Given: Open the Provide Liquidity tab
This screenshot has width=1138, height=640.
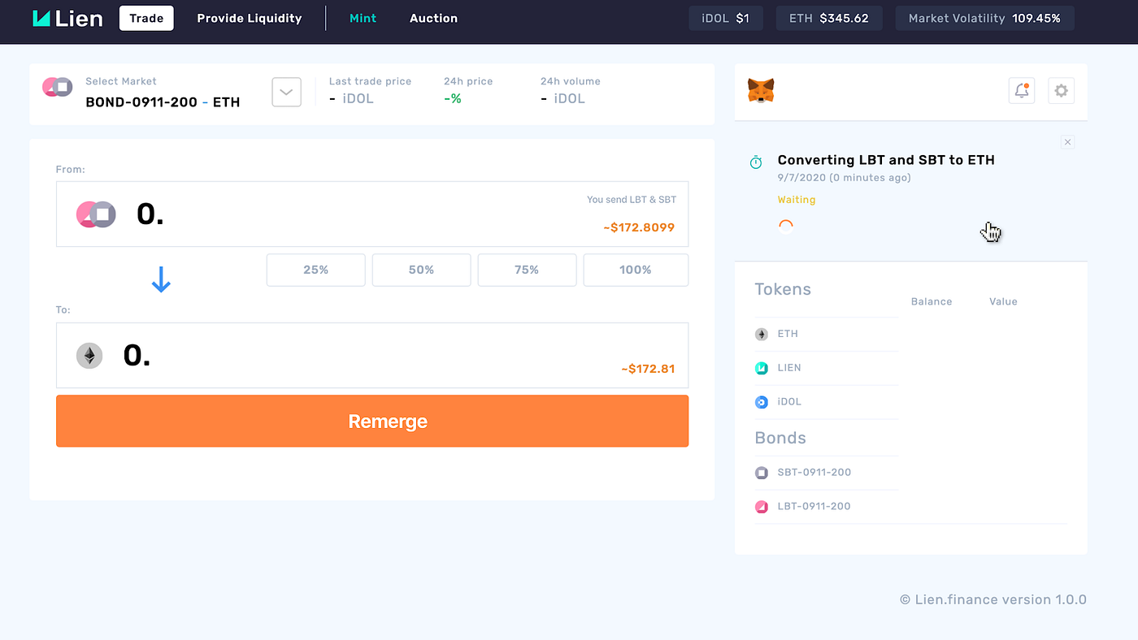Looking at the screenshot, I should pyautogui.click(x=249, y=18).
